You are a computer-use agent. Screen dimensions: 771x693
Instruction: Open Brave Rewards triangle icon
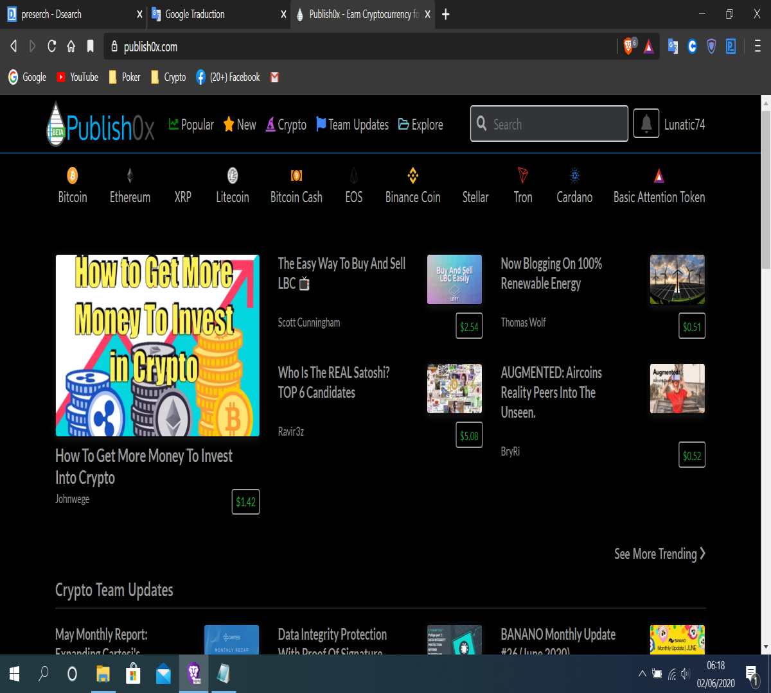pyautogui.click(x=649, y=46)
